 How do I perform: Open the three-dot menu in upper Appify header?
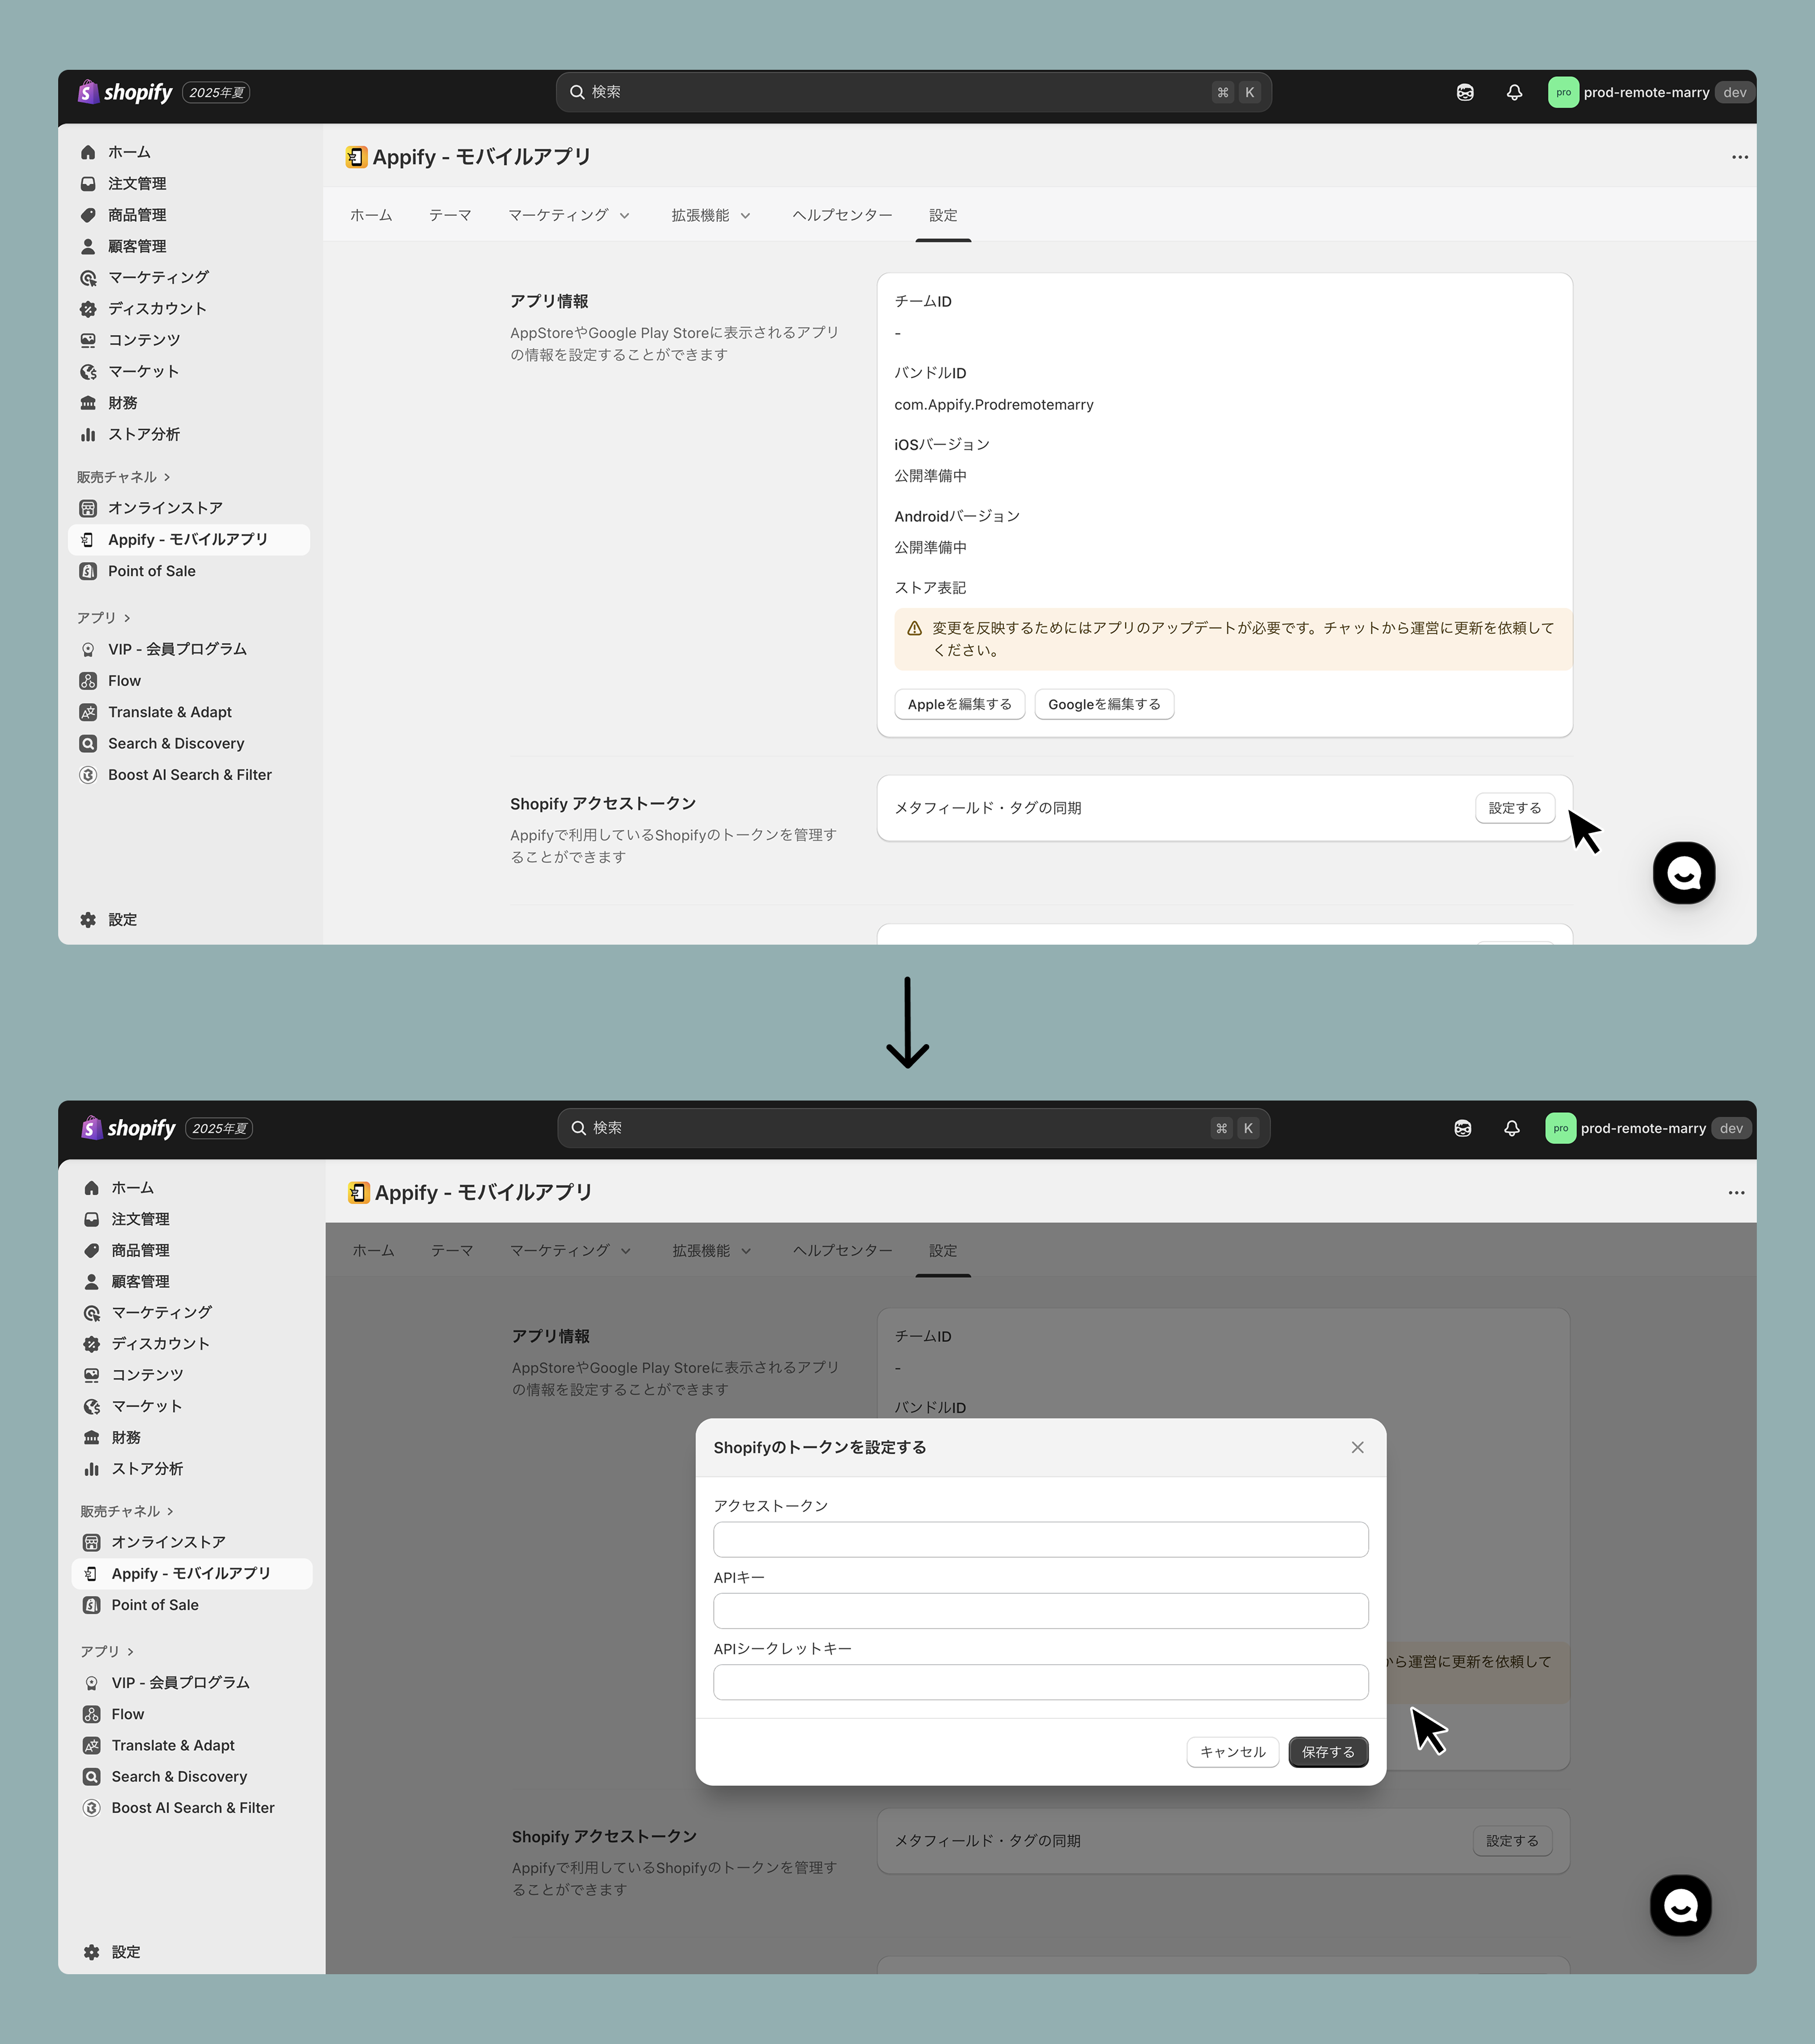pos(1739,157)
